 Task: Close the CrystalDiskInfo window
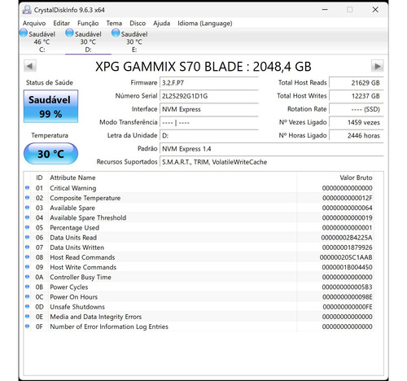tap(375, 10)
